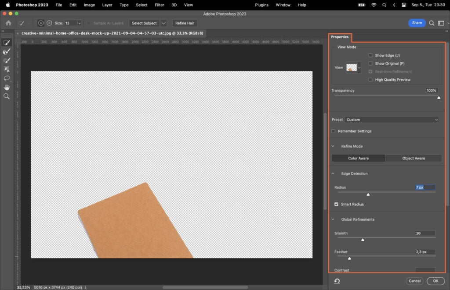Activate the Hand tool

click(x=7, y=87)
